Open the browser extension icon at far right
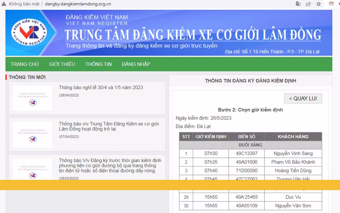The width and height of the screenshot is (340, 213). click(331, 3)
